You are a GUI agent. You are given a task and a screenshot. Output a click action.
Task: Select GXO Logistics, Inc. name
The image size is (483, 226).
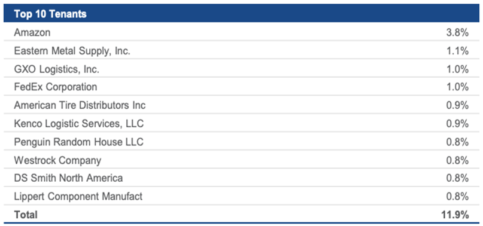57,69
